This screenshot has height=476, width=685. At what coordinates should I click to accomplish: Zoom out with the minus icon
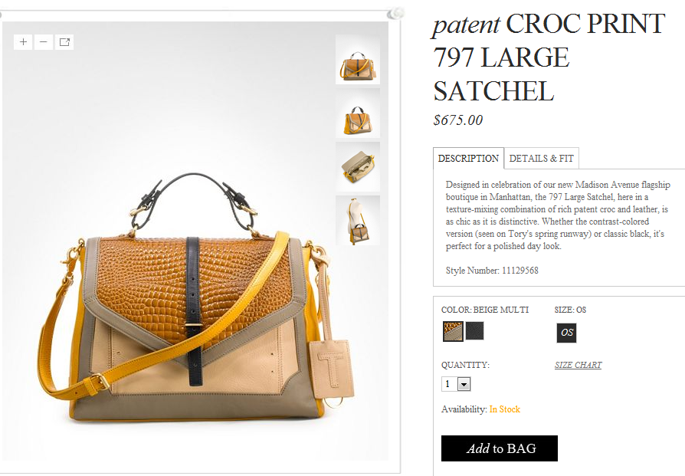44,42
